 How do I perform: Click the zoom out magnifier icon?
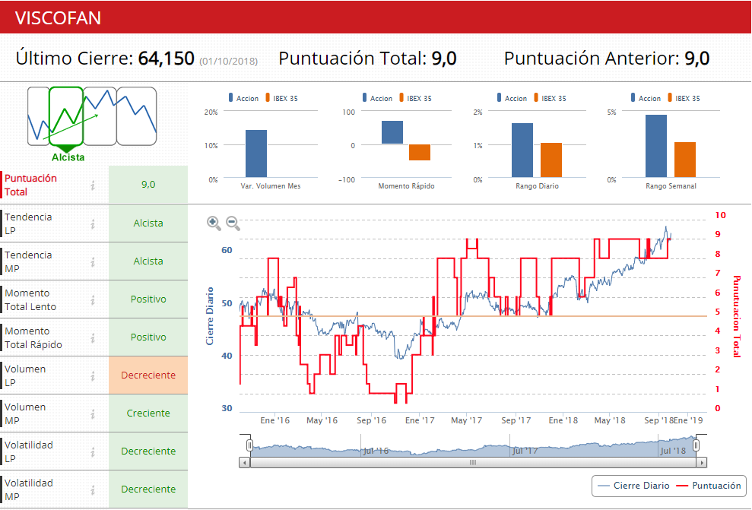(233, 223)
